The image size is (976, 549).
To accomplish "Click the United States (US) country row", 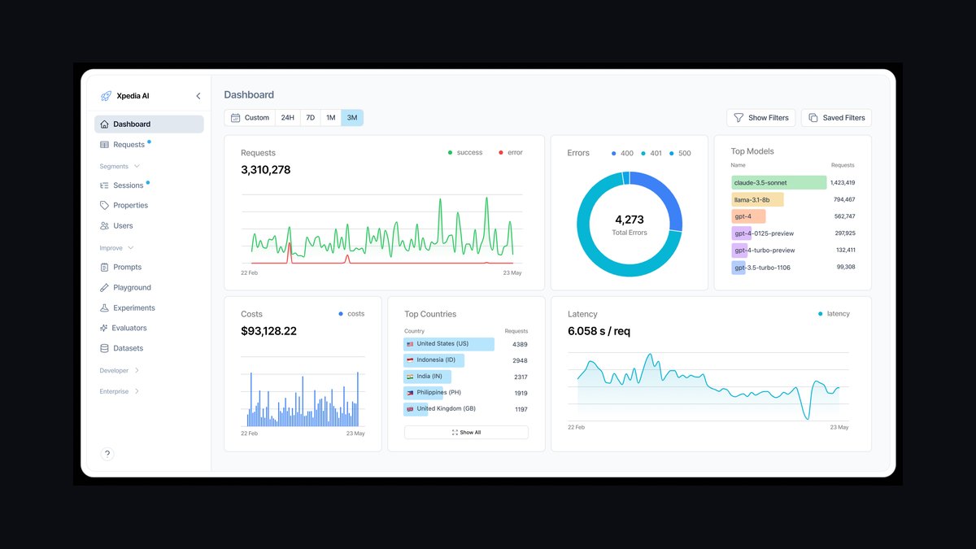I will (x=466, y=344).
